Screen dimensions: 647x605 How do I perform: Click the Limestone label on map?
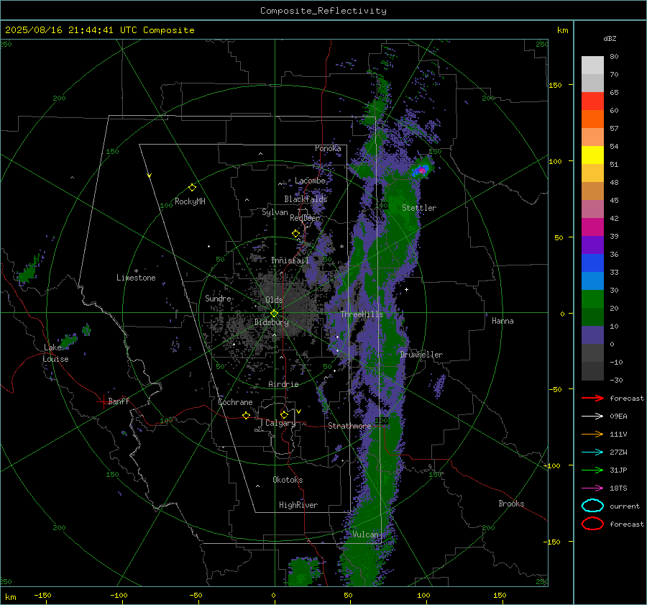point(136,278)
